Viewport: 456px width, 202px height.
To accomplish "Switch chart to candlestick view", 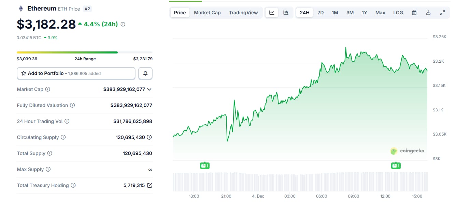I will click(x=286, y=12).
